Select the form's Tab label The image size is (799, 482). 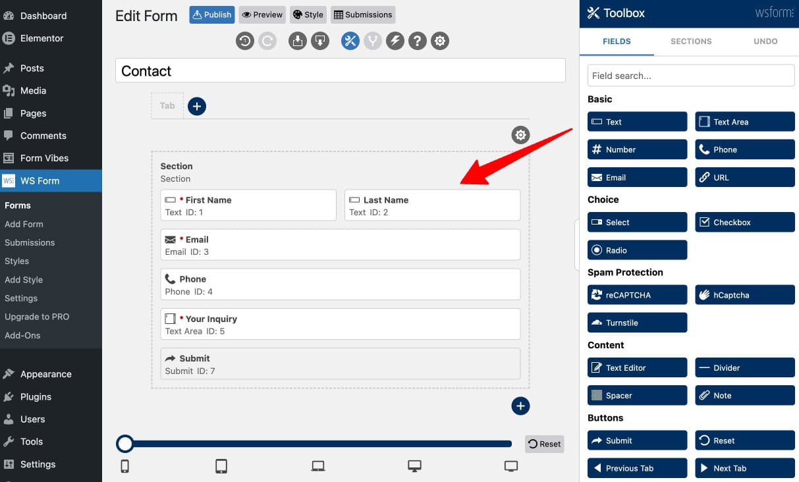(x=167, y=105)
